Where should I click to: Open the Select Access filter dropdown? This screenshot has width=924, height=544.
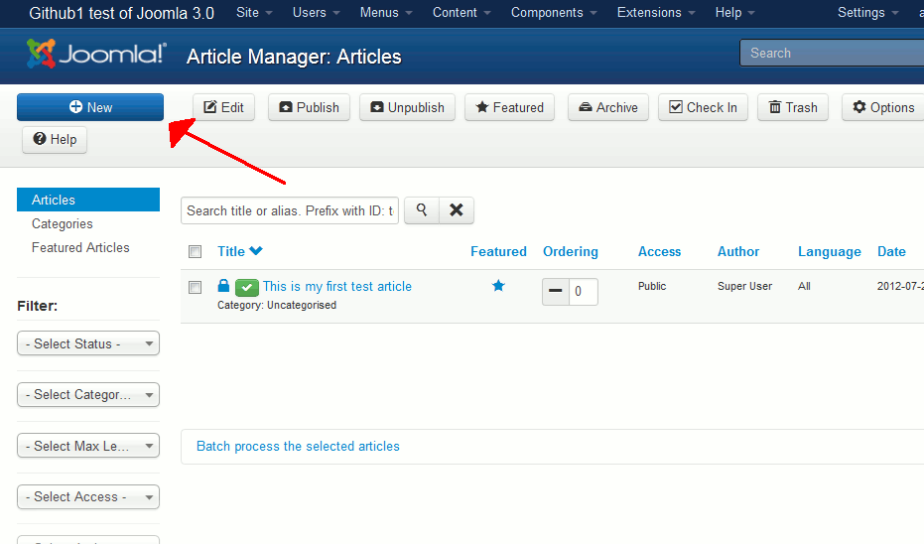coord(88,497)
